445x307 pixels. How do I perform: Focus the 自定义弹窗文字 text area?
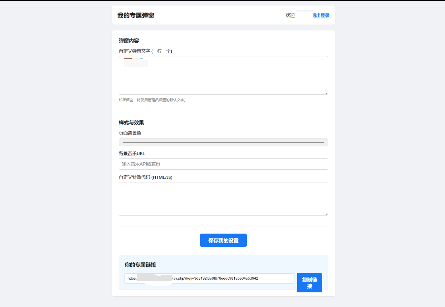(x=223, y=79)
